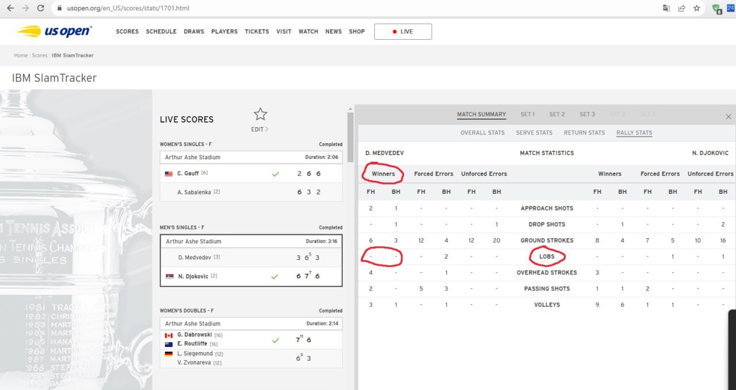
Task: Select the V. Zvonareva player name
Action: [x=195, y=363]
